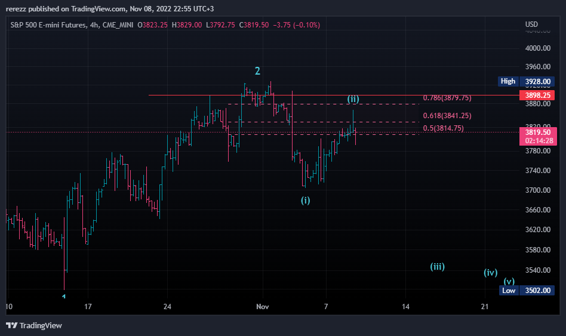
Task: Click the wave label (v)
Action: tap(509, 281)
